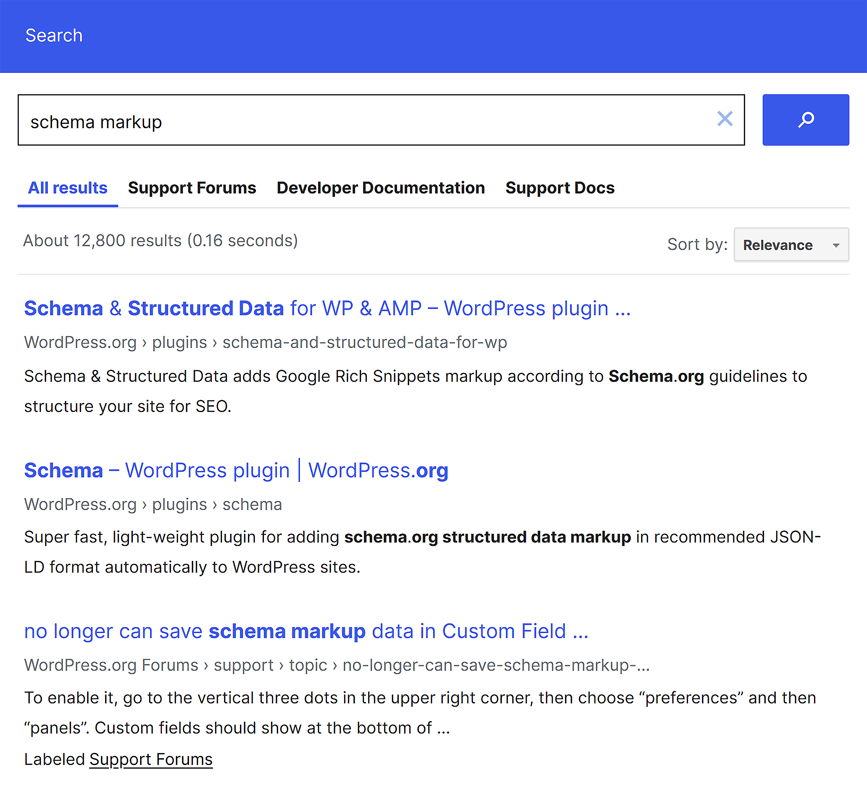Viewport: 867px width, 798px height.
Task: Click the plugins › schema breadcrumb URL
Action: [x=217, y=504]
